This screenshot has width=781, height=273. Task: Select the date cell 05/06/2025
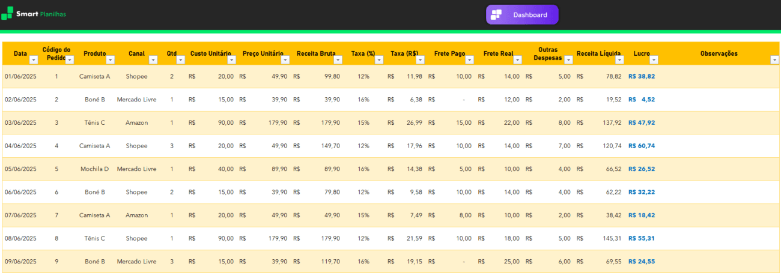[x=20, y=169]
